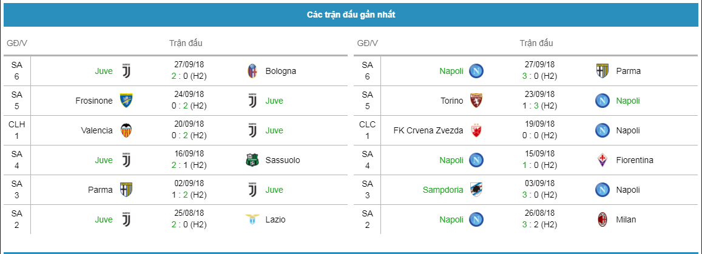The height and width of the screenshot is (254, 702).
Task: Click the Fiorentina club crest icon
Action: (x=602, y=160)
